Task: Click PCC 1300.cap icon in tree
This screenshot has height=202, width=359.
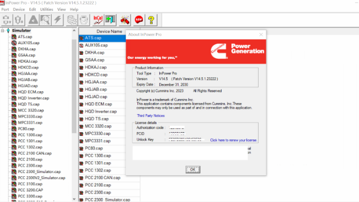Action: [14, 135]
